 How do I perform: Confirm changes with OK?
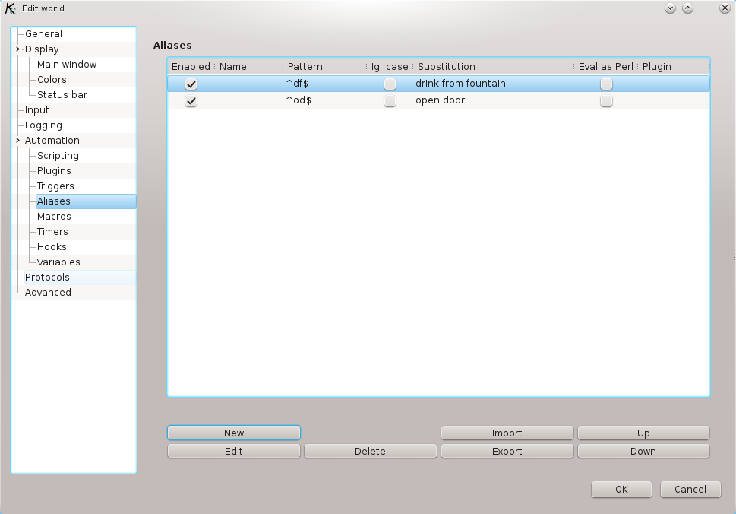click(621, 489)
